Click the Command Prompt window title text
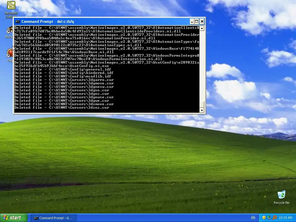This screenshot has width=296, height=222. (x=48, y=21)
